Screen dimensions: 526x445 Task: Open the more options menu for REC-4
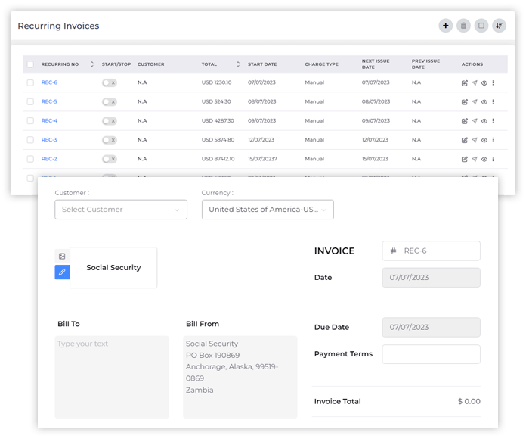coord(494,120)
